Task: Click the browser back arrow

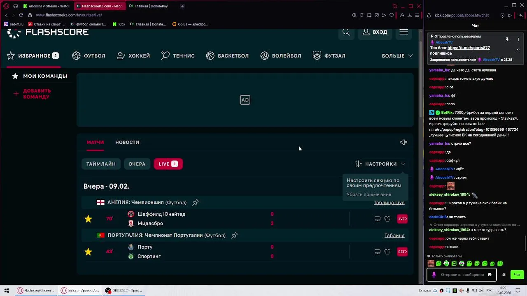Action: tap(6, 15)
